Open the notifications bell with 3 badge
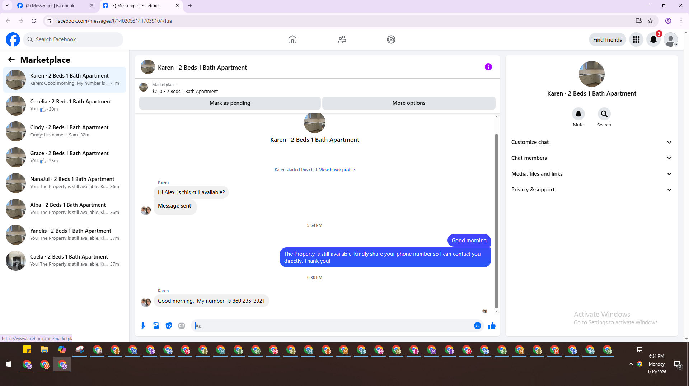 [x=653, y=39]
